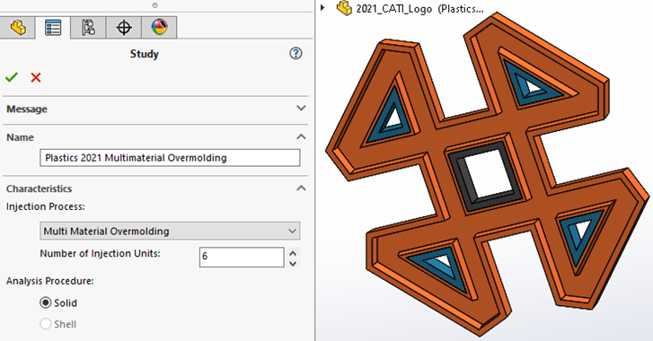Viewport: 653px width, 341px height.
Task: Switch to the PropertyManager tab
Action: [53, 28]
